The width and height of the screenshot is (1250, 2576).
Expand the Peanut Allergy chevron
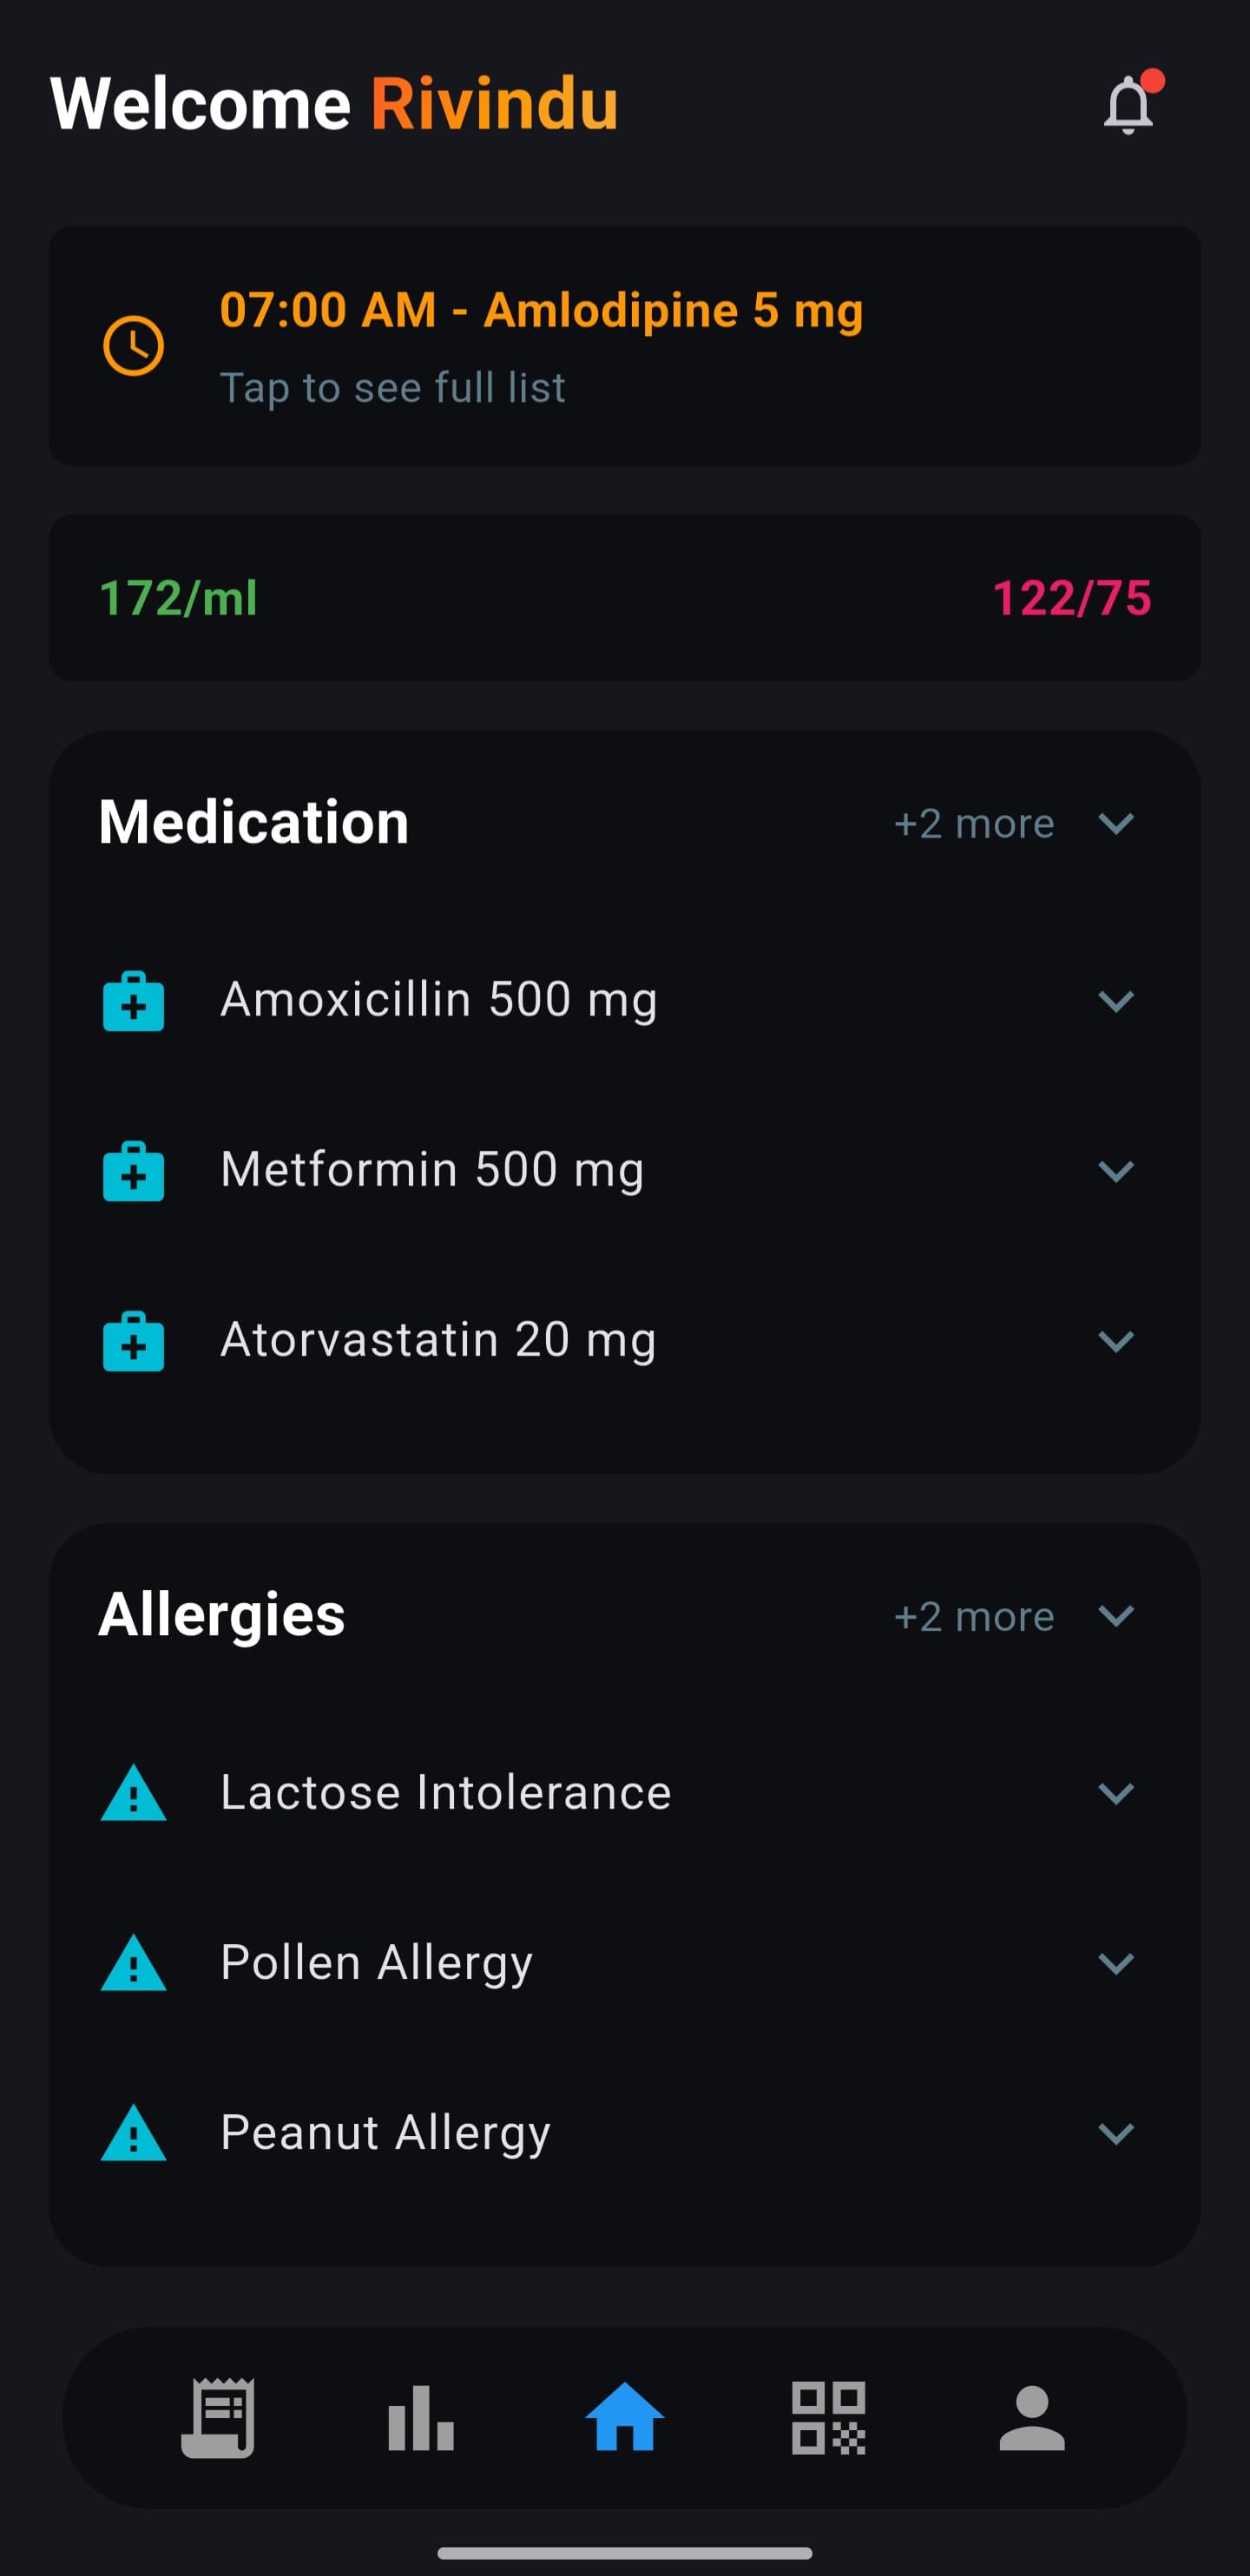1116,2133
